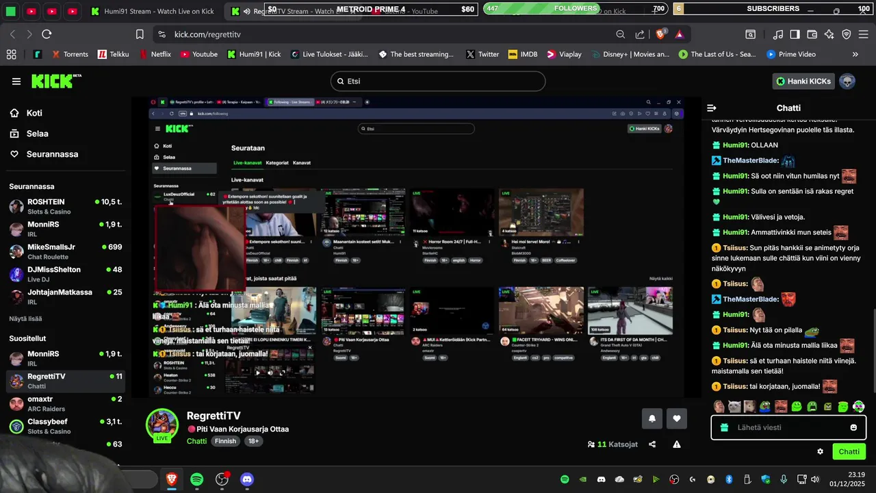Open the Netflix bookmark
Viewport: 876px width, 493px height.
click(x=155, y=54)
